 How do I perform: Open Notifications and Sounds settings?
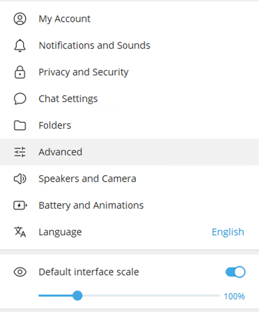tap(94, 45)
